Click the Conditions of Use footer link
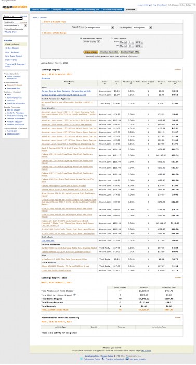 tap(92, 356)
